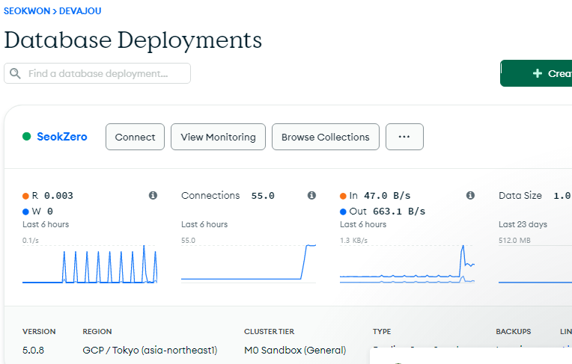Viewport: 572px width, 364px height.
Task: Click the CLUSTER TIER header
Action: point(270,332)
